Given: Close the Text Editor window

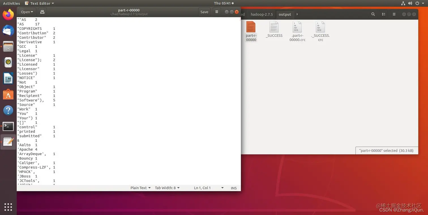Looking at the screenshot, I should 237,12.
